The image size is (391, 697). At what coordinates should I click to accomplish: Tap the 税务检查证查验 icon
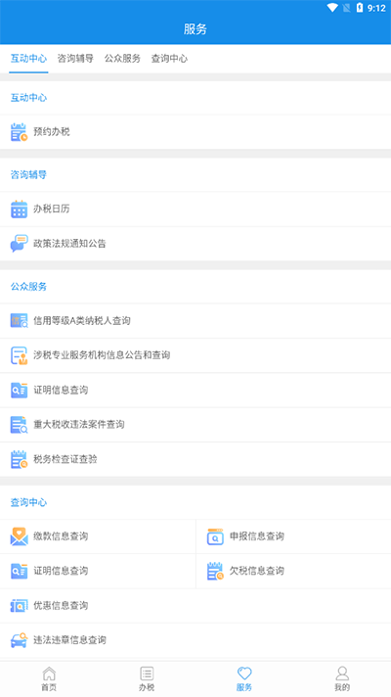tap(20, 459)
